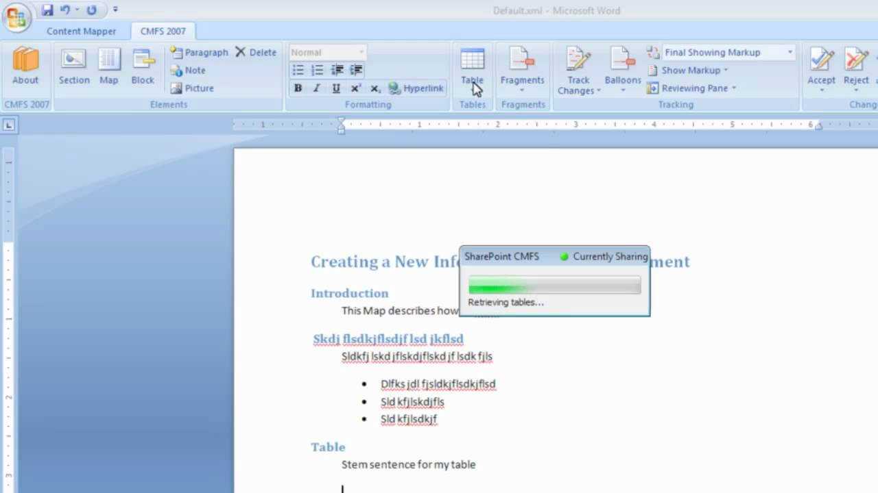Apply bulleted list formatting
The width and height of the screenshot is (878, 493).
(298, 70)
